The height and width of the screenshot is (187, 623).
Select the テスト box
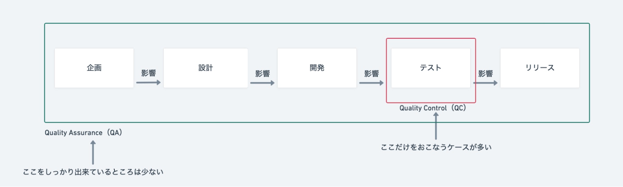click(x=431, y=68)
